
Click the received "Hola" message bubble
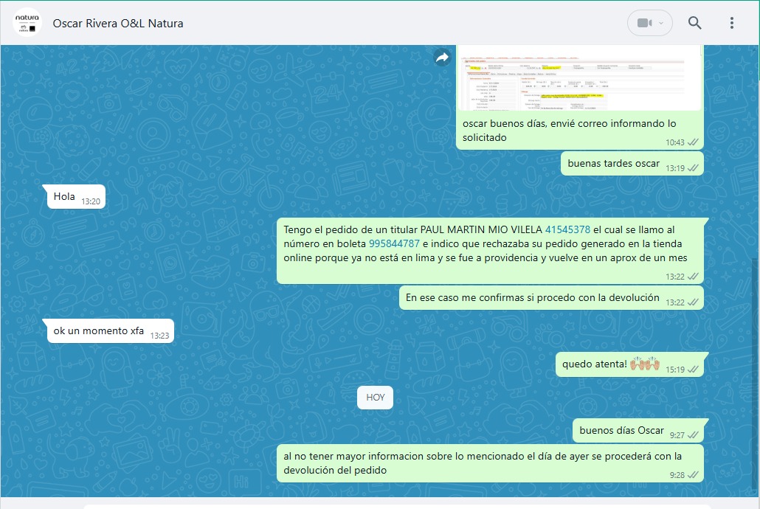coord(65,197)
